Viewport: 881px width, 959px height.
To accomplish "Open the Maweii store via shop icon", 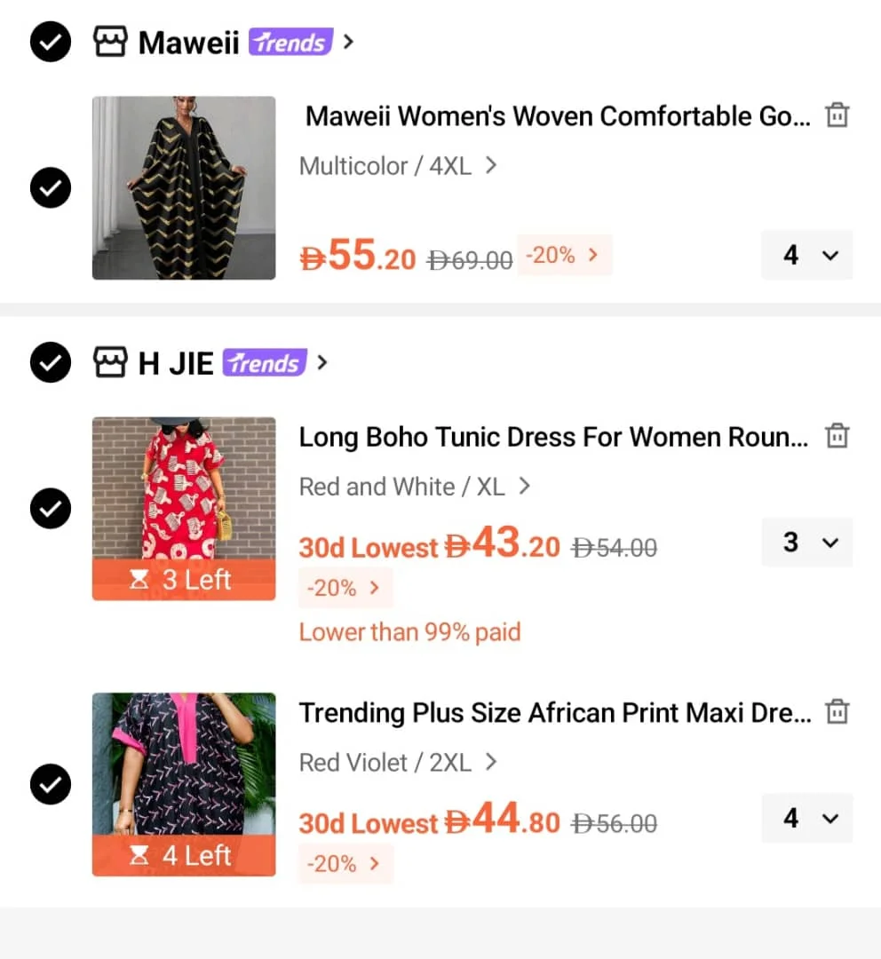I will [110, 42].
